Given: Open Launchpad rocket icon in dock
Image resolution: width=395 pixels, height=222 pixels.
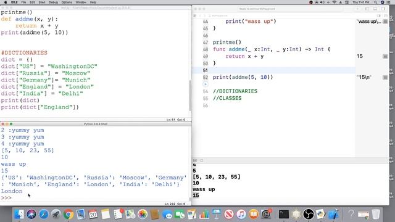Looking at the screenshot, I should point(56,215).
